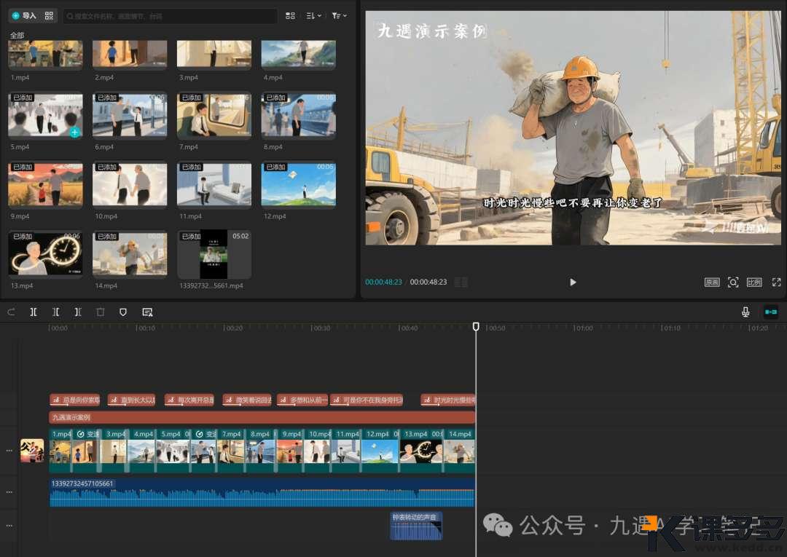Click the split clip tool in timeline toolbar
787x557 pixels.
[34, 312]
